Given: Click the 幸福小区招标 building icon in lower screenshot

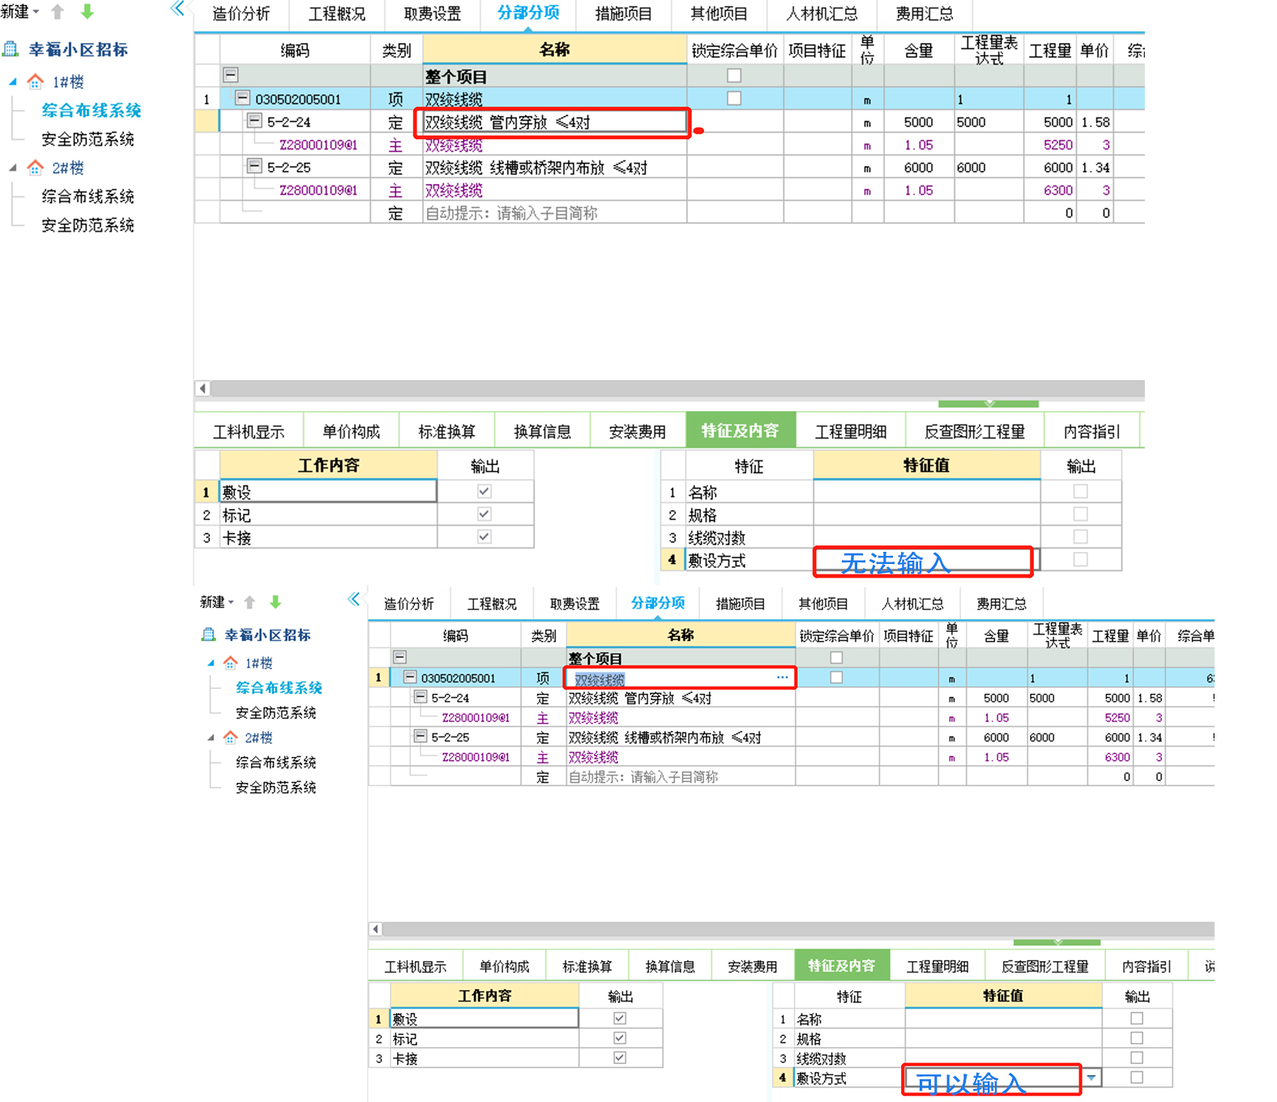Looking at the screenshot, I should coord(209,634).
